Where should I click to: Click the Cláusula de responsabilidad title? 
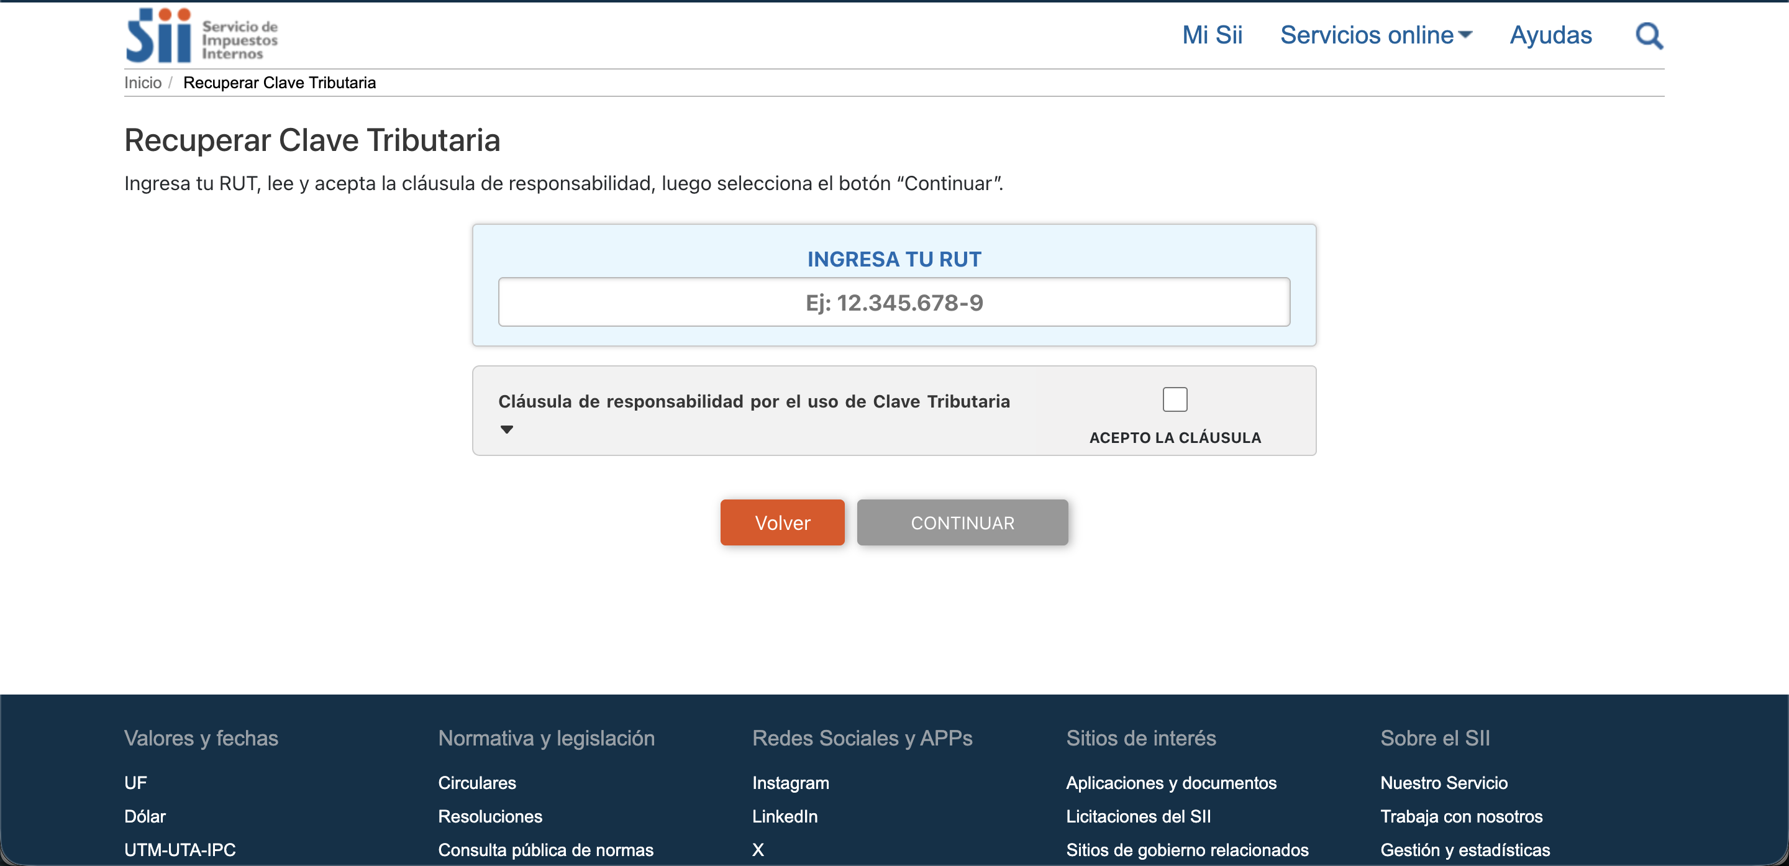click(x=753, y=401)
